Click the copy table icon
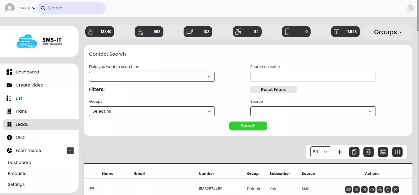 354,152
